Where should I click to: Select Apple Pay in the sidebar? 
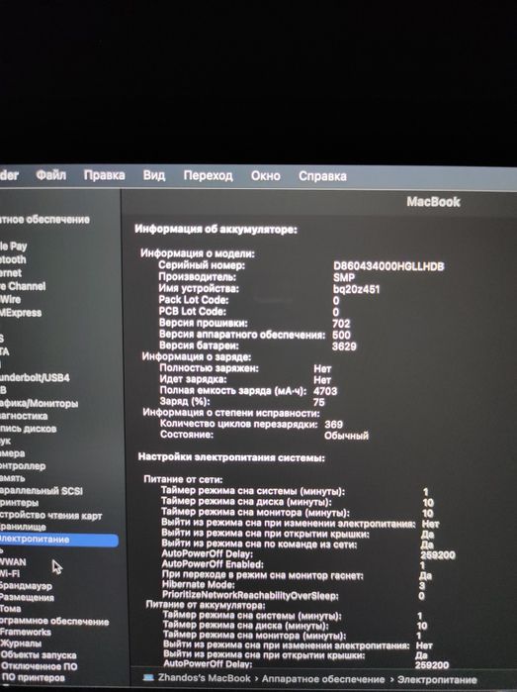point(13,246)
